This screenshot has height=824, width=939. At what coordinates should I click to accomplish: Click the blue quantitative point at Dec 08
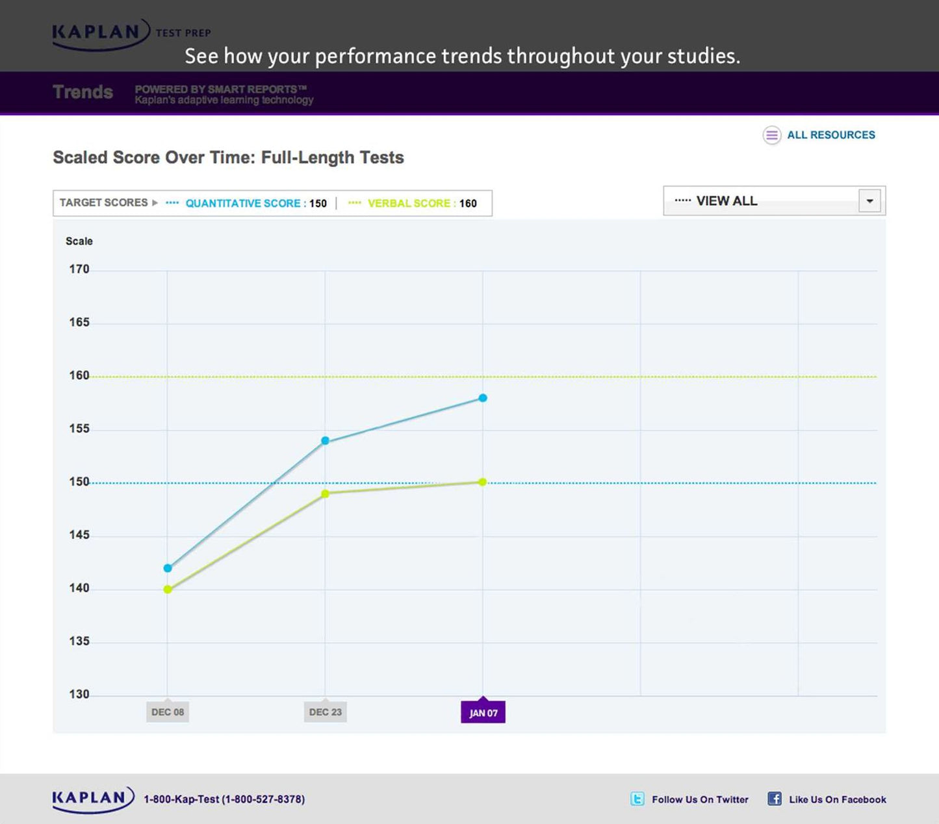(x=168, y=568)
